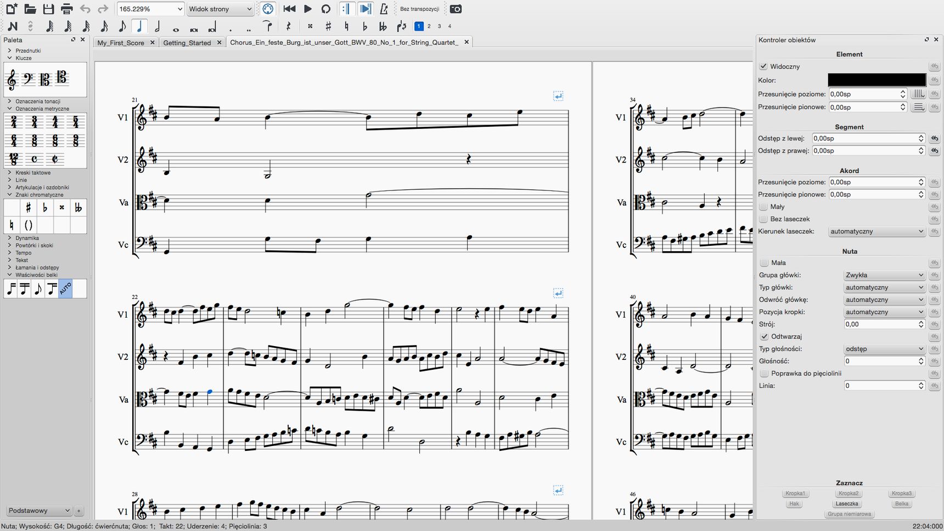Open Podstawowy workspace dropdown

pos(39,511)
